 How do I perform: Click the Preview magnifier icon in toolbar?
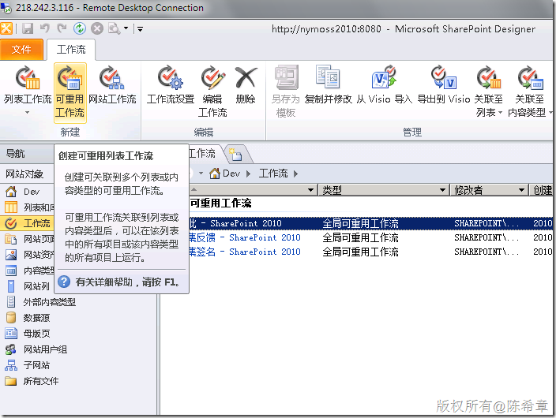click(x=114, y=28)
